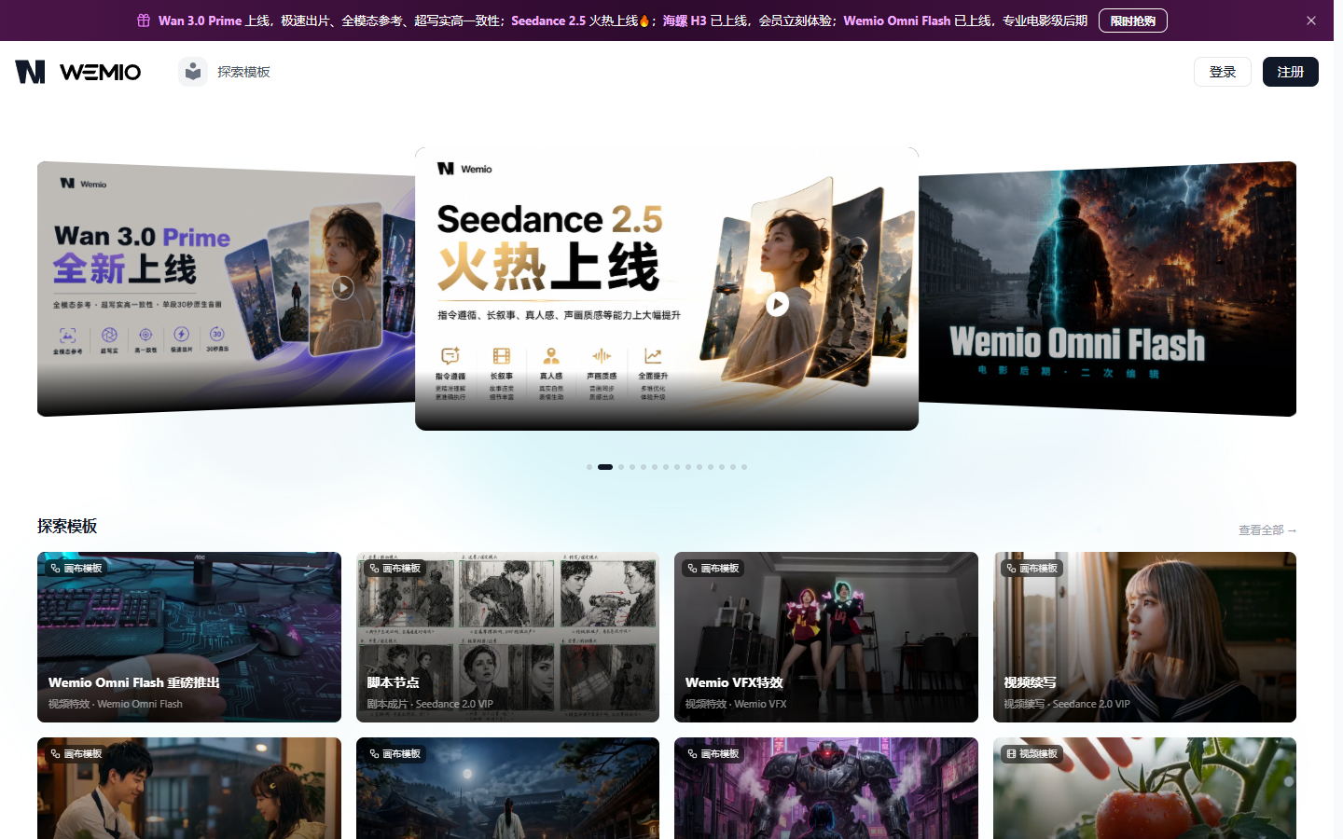Click the 极速出片 lightning icon

(181, 334)
